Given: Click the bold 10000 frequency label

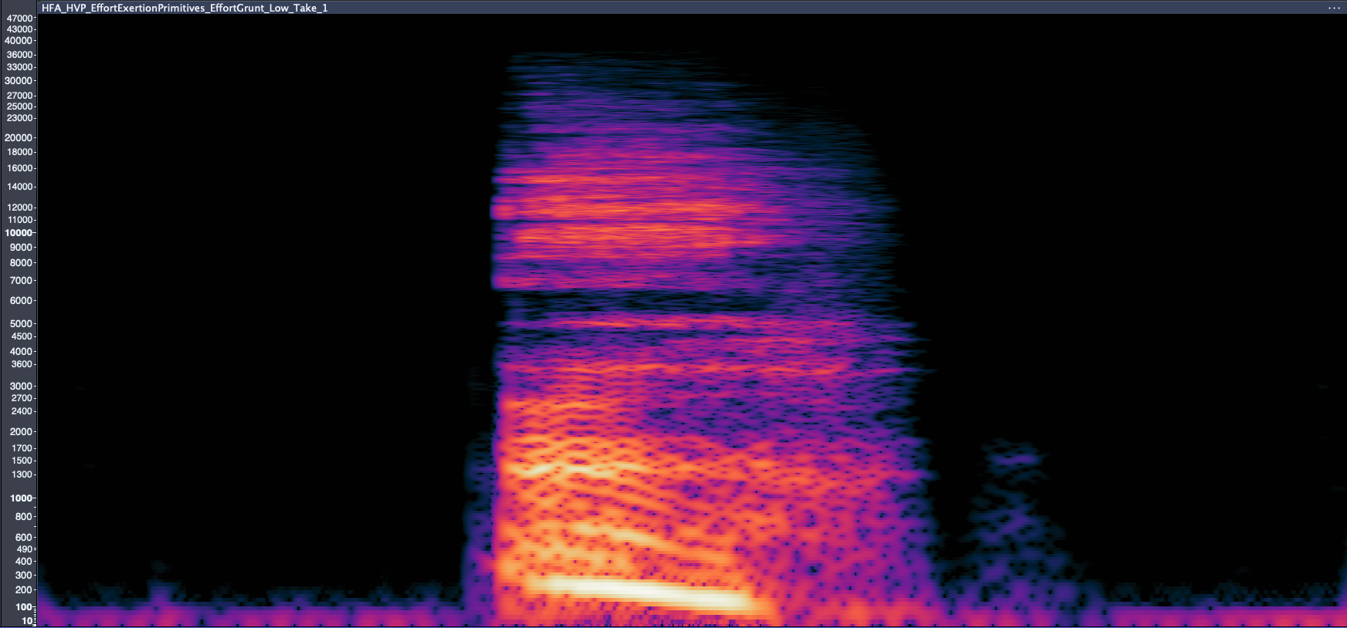Looking at the screenshot, I should click(19, 233).
